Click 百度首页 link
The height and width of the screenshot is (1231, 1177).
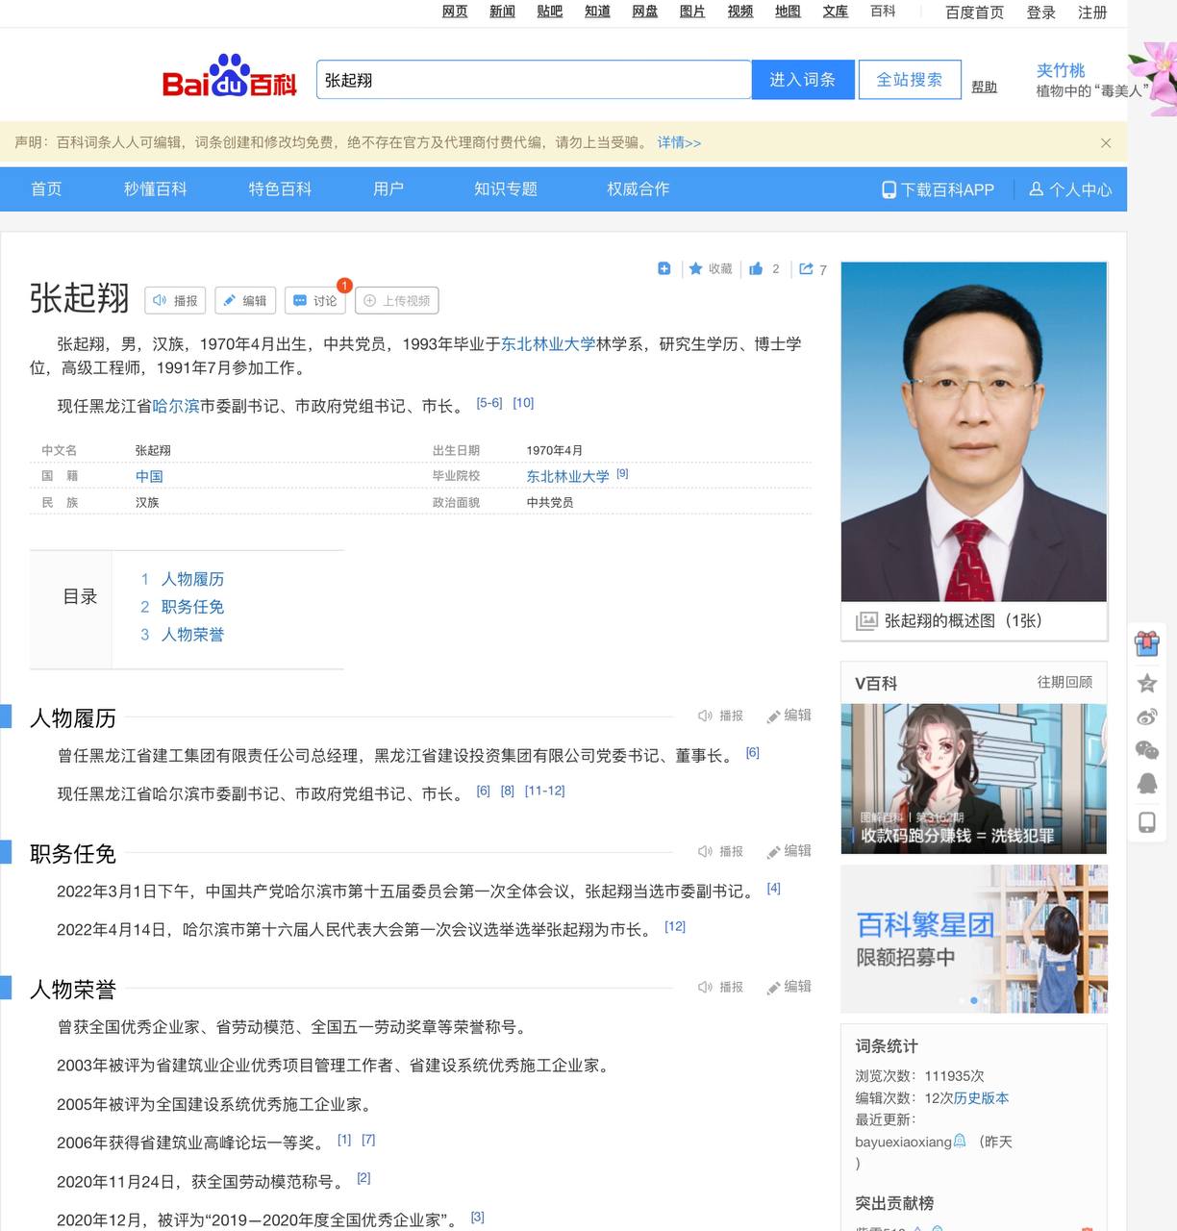(974, 13)
